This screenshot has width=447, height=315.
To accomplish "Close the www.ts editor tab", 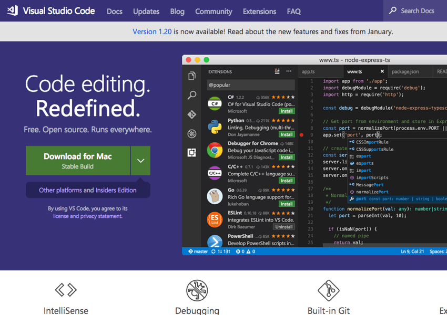I will (382, 71).
